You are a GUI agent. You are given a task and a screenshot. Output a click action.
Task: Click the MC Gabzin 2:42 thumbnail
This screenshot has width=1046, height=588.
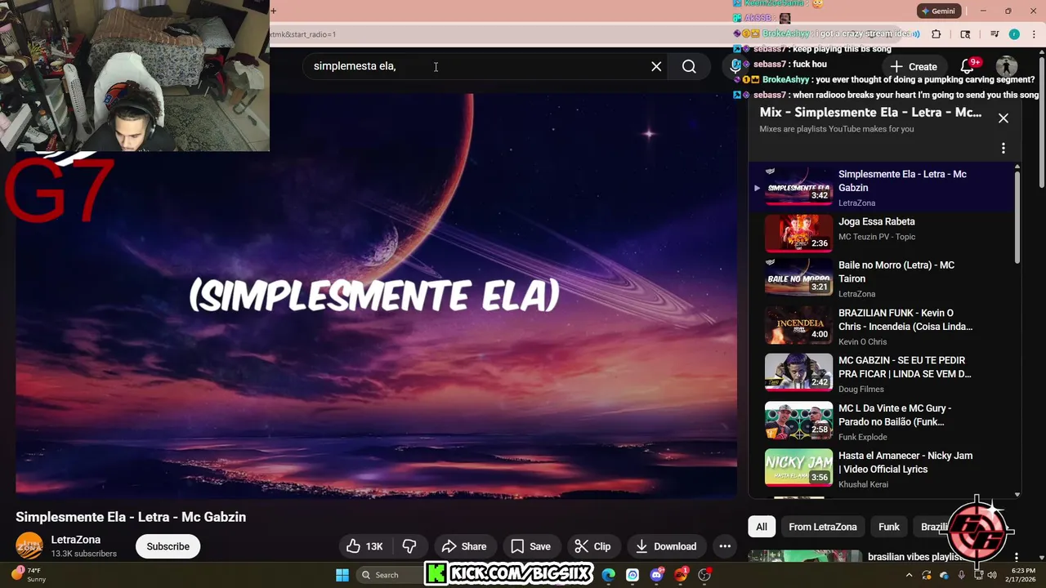pos(798,373)
